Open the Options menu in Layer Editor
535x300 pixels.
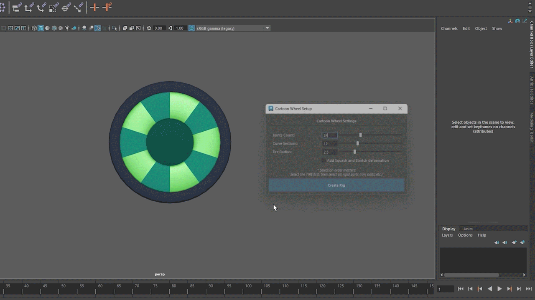pyautogui.click(x=465, y=235)
